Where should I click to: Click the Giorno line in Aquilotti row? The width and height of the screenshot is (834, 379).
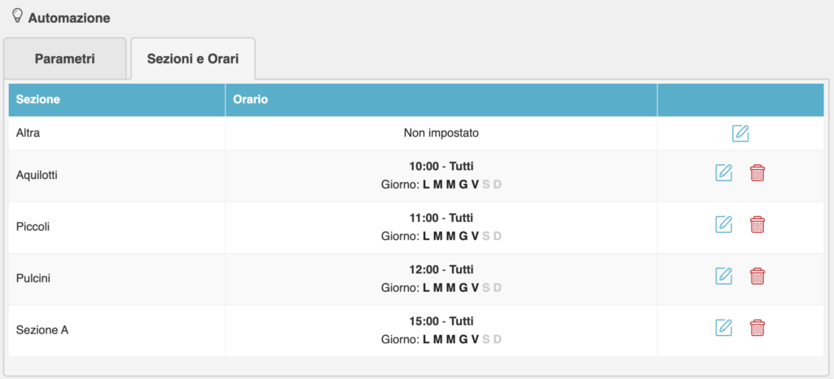441,185
